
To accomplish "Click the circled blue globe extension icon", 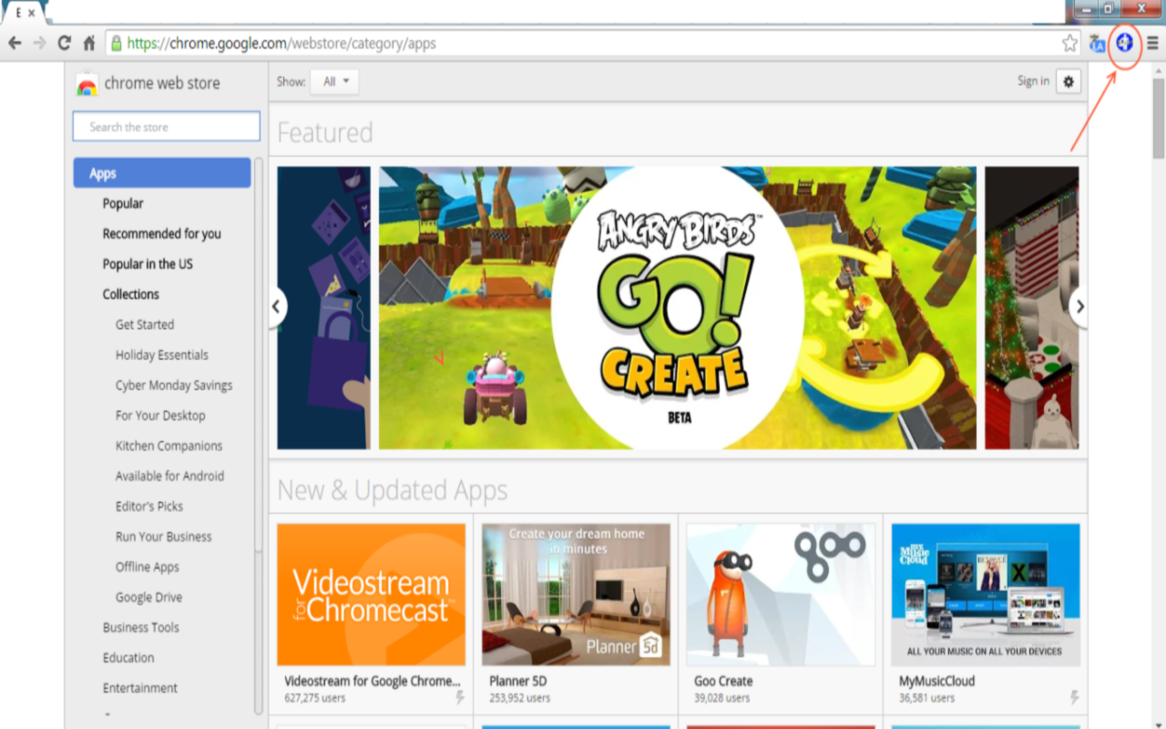I will [x=1125, y=42].
